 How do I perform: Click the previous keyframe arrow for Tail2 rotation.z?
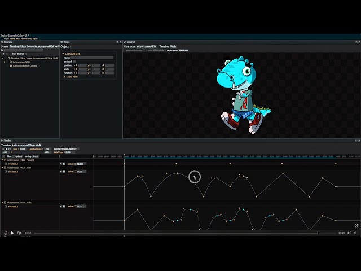click(61, 206)
